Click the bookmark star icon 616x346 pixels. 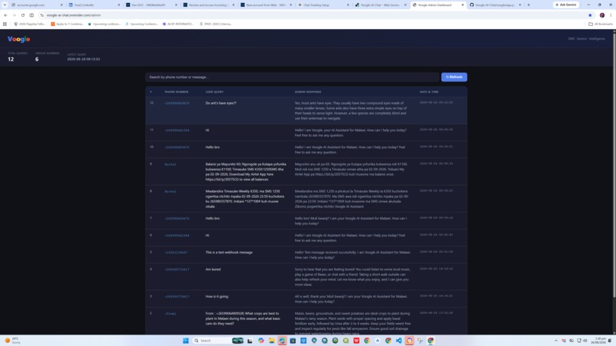(x=590, y=15)
